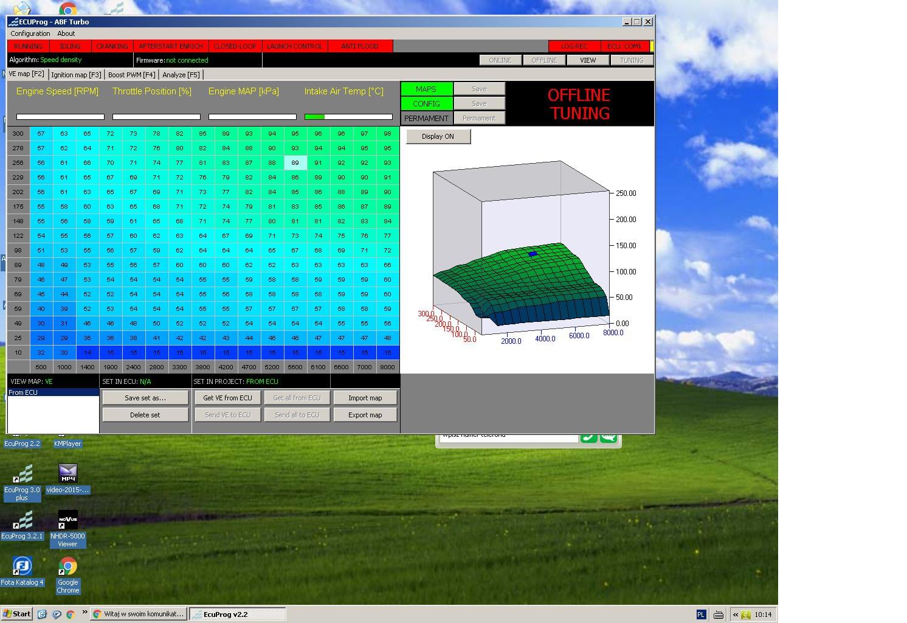The image size is (907, 623).
Task: Expand the hidden system tray icons
Action: pos(735,614)
